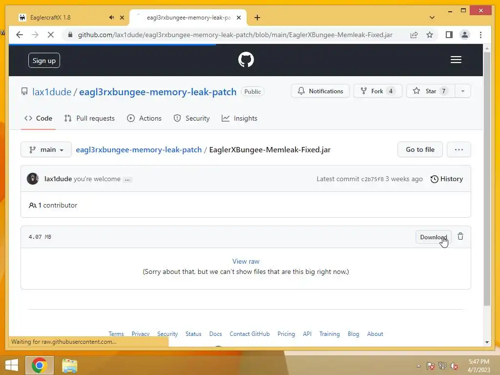This screenshot has height=375, width=500.
Task: Bookmark this page with the star icon
Action: (430, 35)
